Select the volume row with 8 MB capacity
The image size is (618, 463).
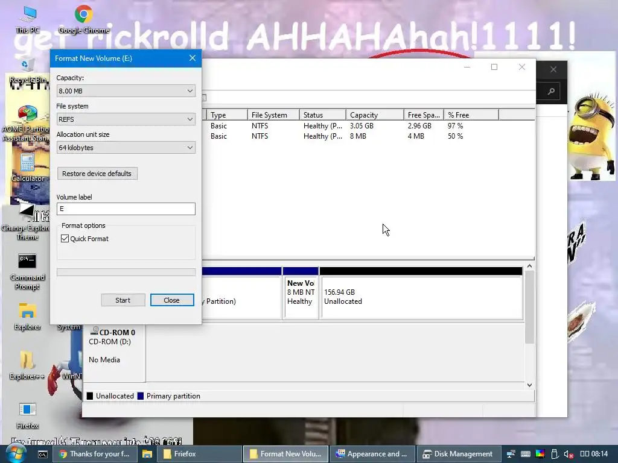[x=369, y=136]
